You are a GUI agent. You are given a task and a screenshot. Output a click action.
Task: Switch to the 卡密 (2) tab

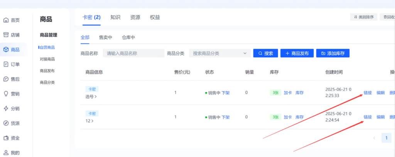(91, 17)
